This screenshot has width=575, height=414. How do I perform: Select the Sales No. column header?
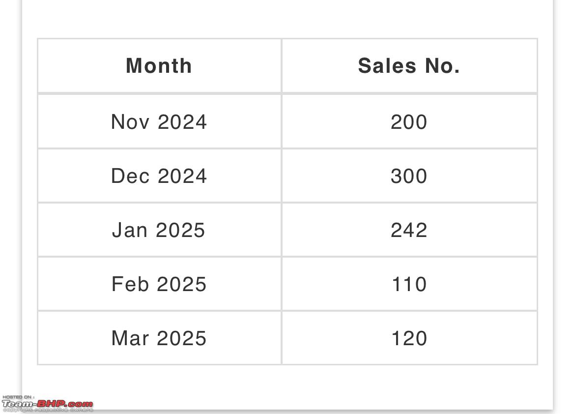(409, 66)
